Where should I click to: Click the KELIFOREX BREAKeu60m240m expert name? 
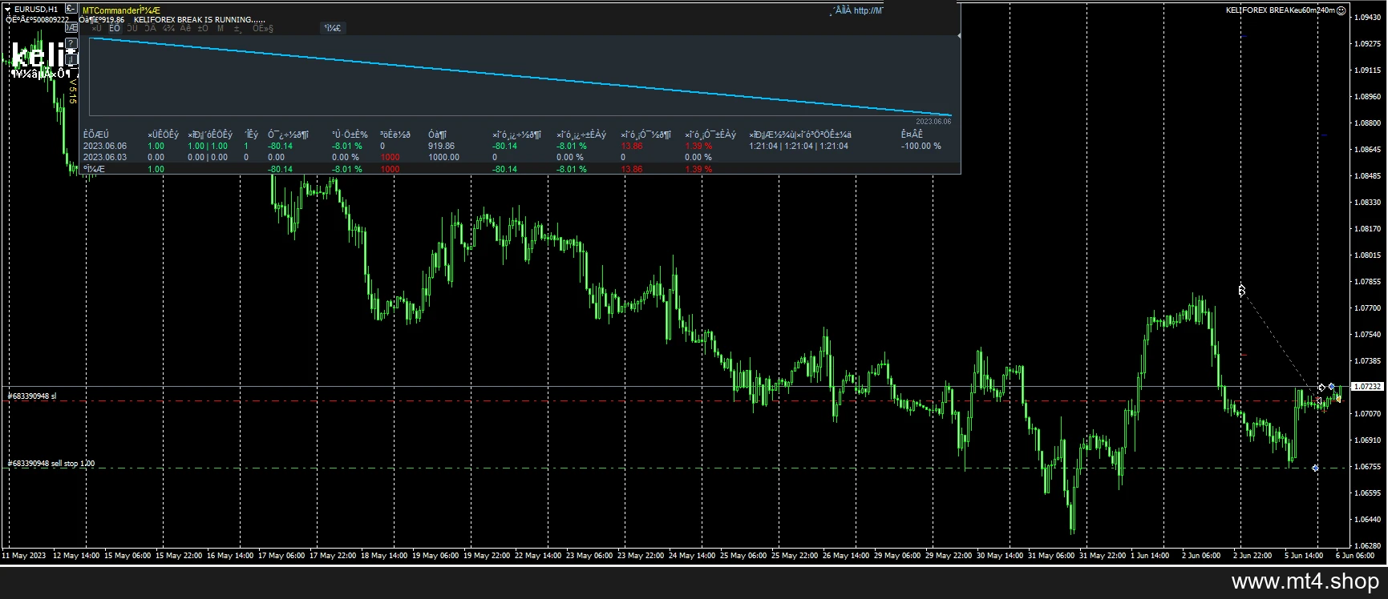pyautogui.click(x=1281, y=10)
